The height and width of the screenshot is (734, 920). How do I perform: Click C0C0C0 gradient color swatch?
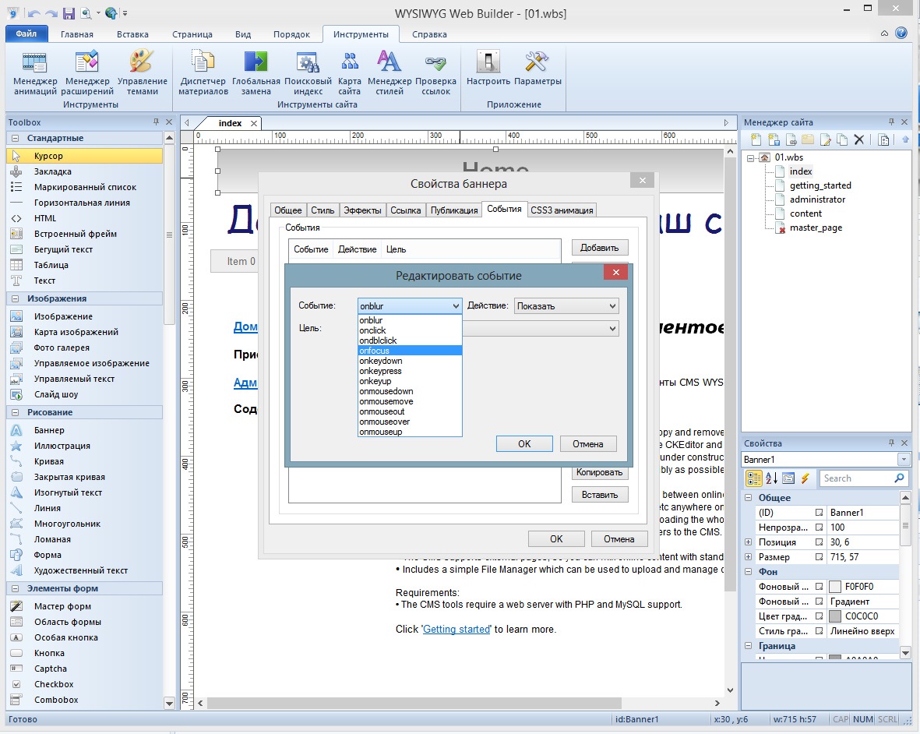click(834, 616)
